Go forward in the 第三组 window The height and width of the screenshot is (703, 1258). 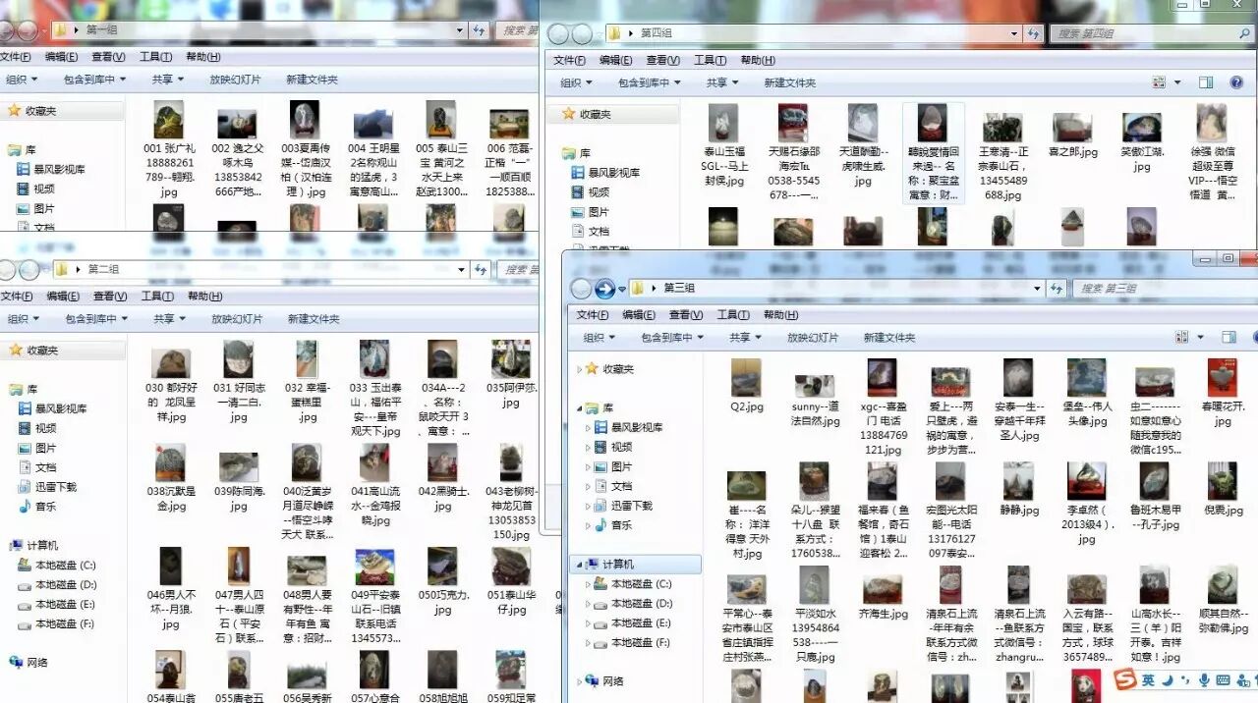click(605, 289)
